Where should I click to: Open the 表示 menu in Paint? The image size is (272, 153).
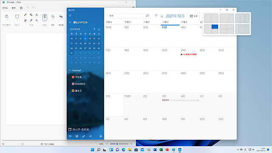(14, 8)
